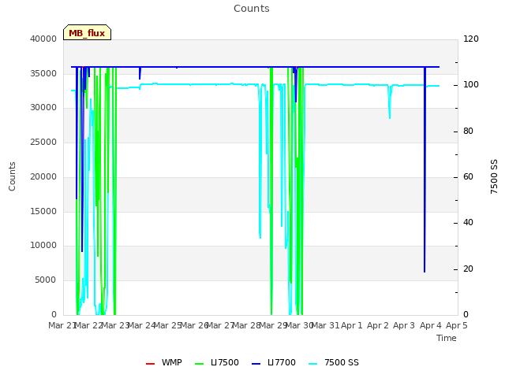The width and height of the screenshot is (505, 378).
Task: Click the 15000 left axis tick
Action: (43, 212)
